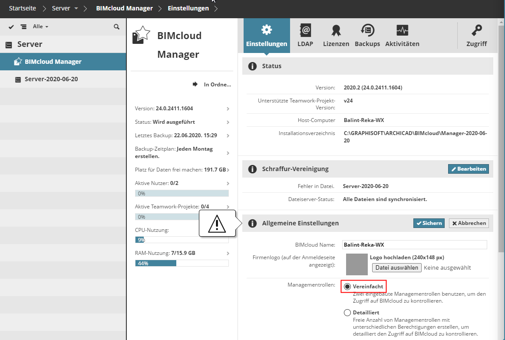This screenshot has height=340, width=505.
Task: Open the Alle filter dropdown
Action: point(40,26)
